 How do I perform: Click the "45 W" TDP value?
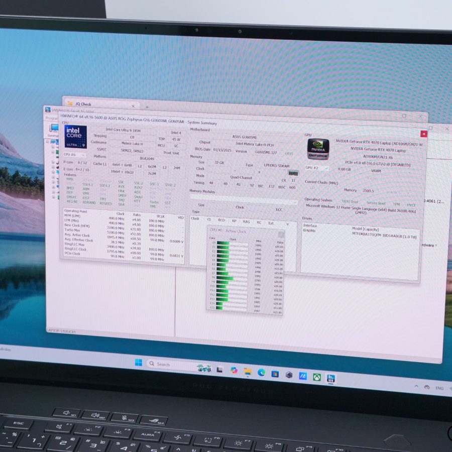tap(176, 140)
